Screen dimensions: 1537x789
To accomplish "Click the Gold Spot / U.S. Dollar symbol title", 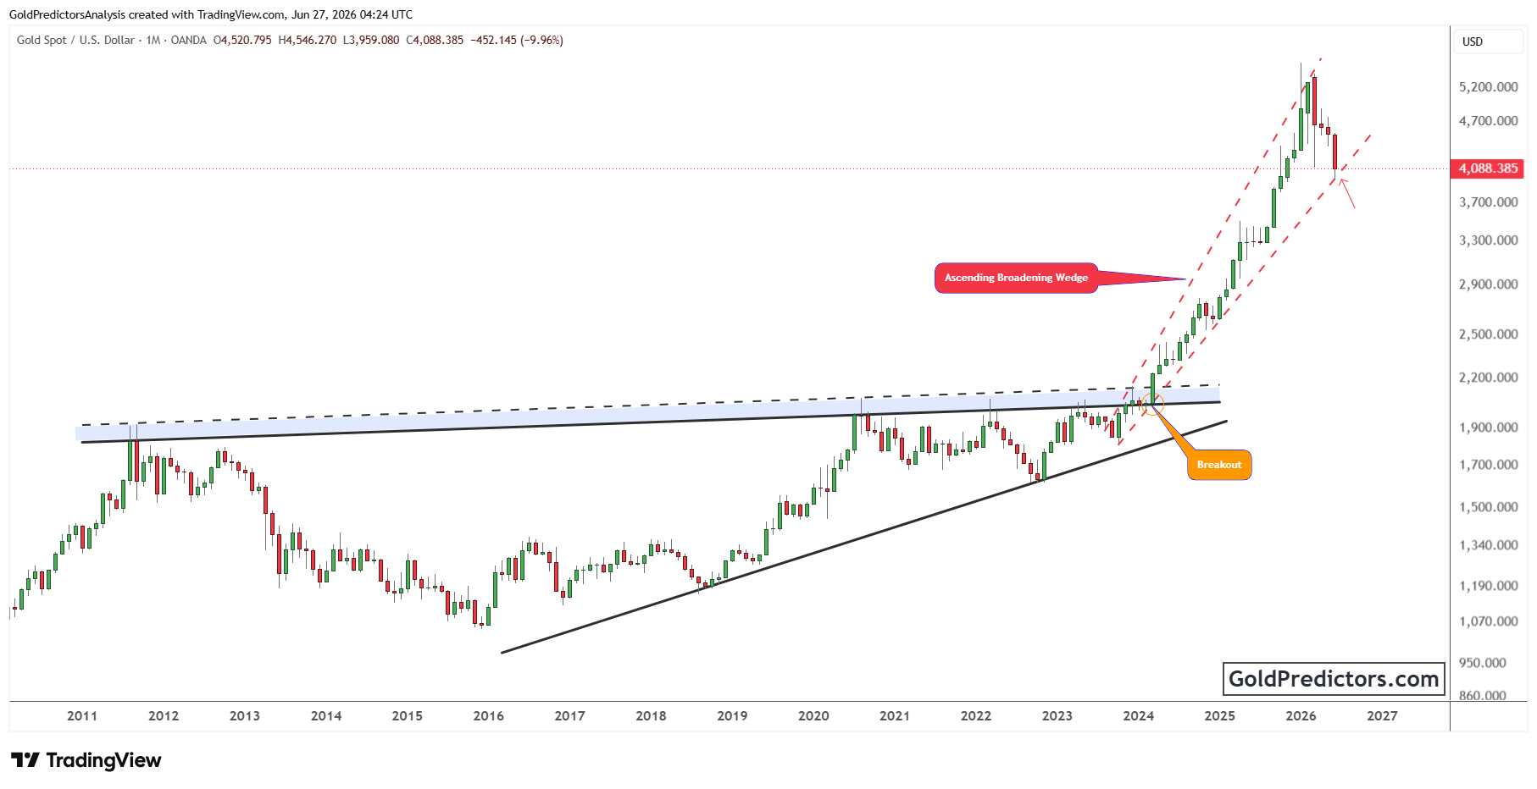I will point(75,40).
